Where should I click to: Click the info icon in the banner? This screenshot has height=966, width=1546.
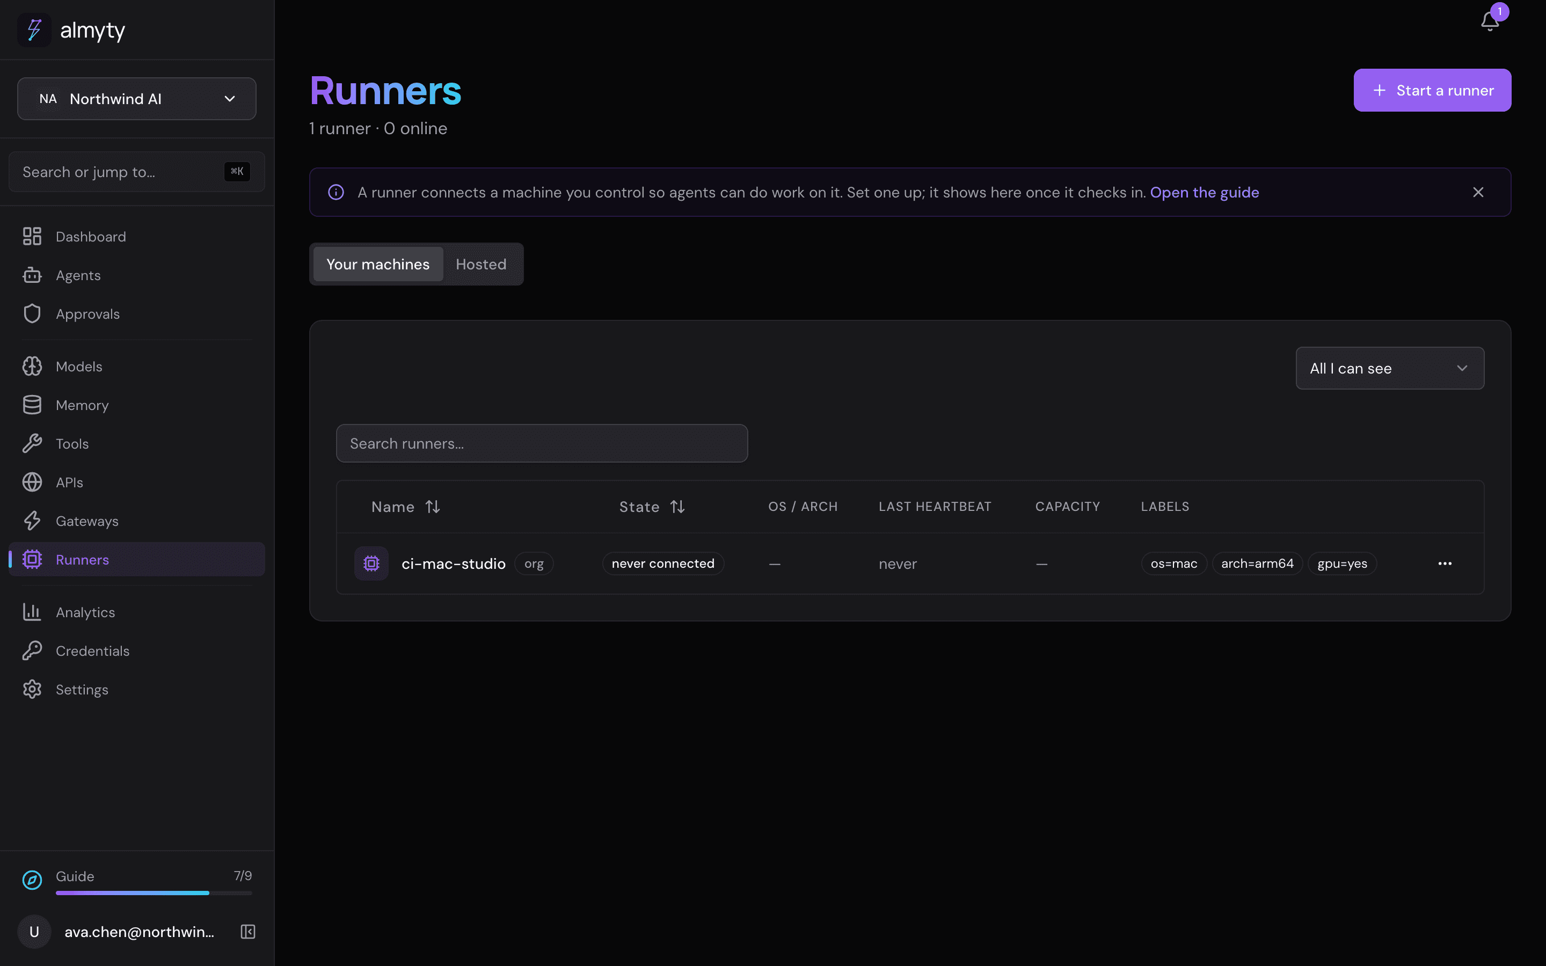[x=336, y=192]
